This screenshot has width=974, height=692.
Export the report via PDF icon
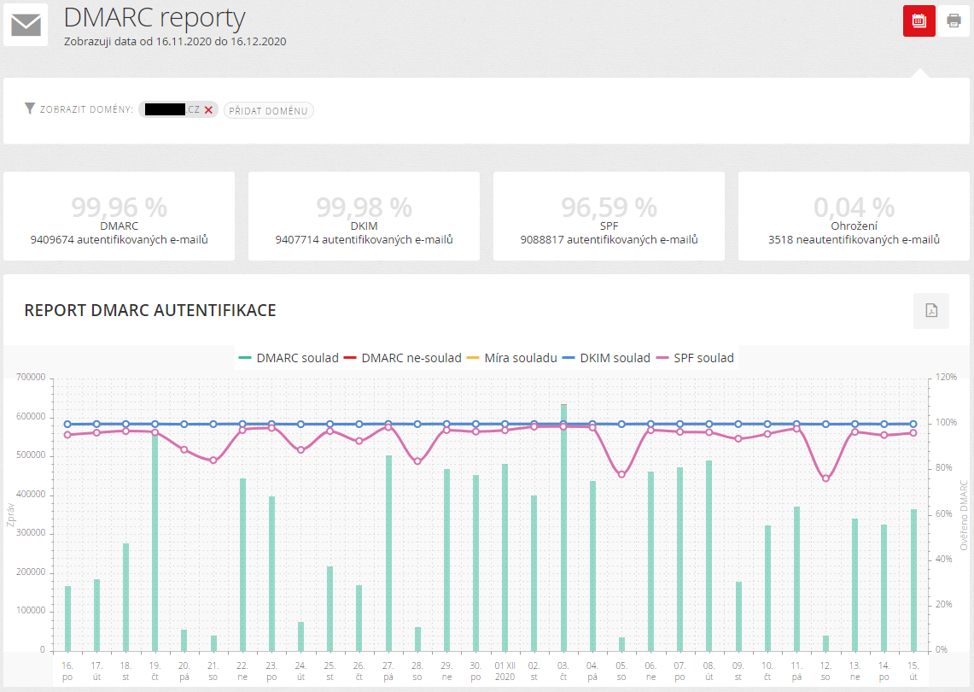coord(931,310)
